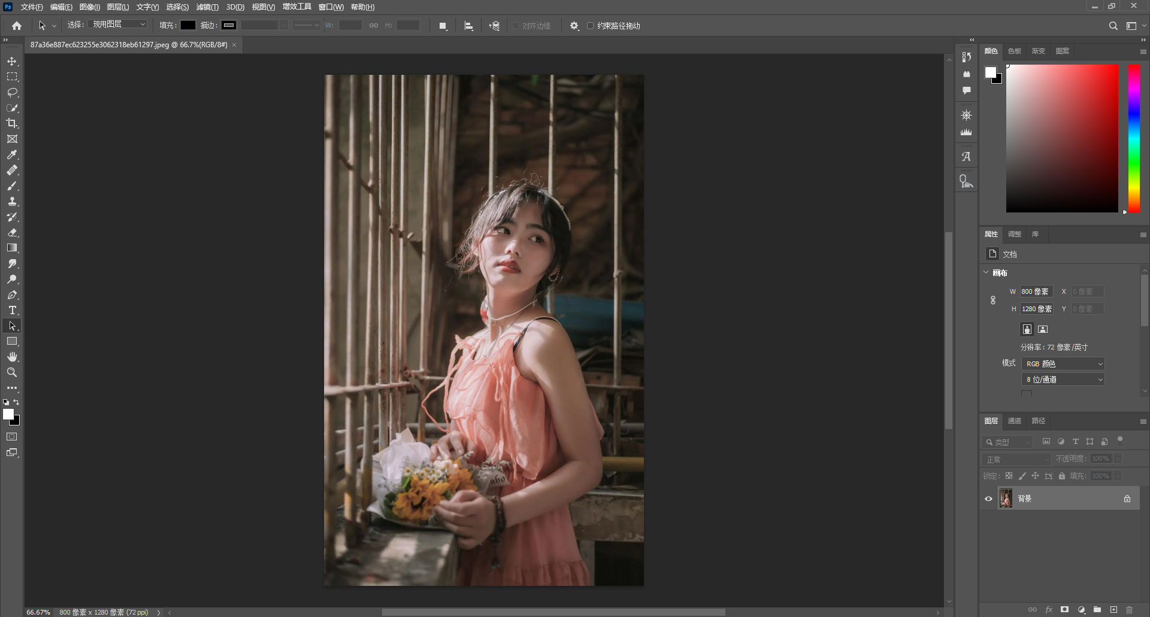Screen dimensions: 1150x617
Task: Open the RGB 颜色 mode dropdown
Action: [1063, 364]
